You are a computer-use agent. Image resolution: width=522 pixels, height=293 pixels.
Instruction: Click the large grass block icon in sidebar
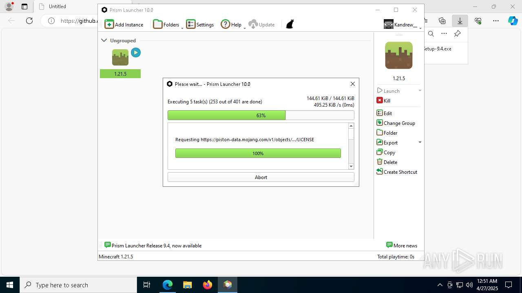click(x=399, y=55)
